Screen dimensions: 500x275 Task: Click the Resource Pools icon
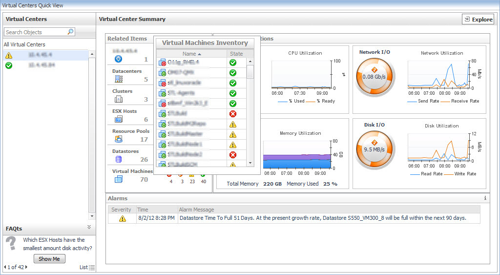[x=118, y=139]
